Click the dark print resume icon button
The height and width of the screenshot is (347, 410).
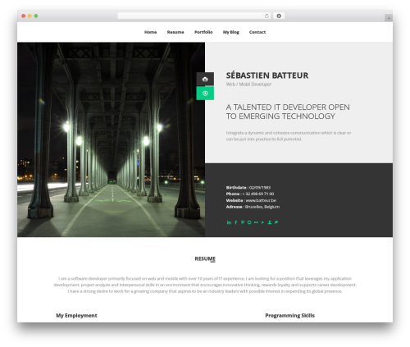[x=205, y=79]
